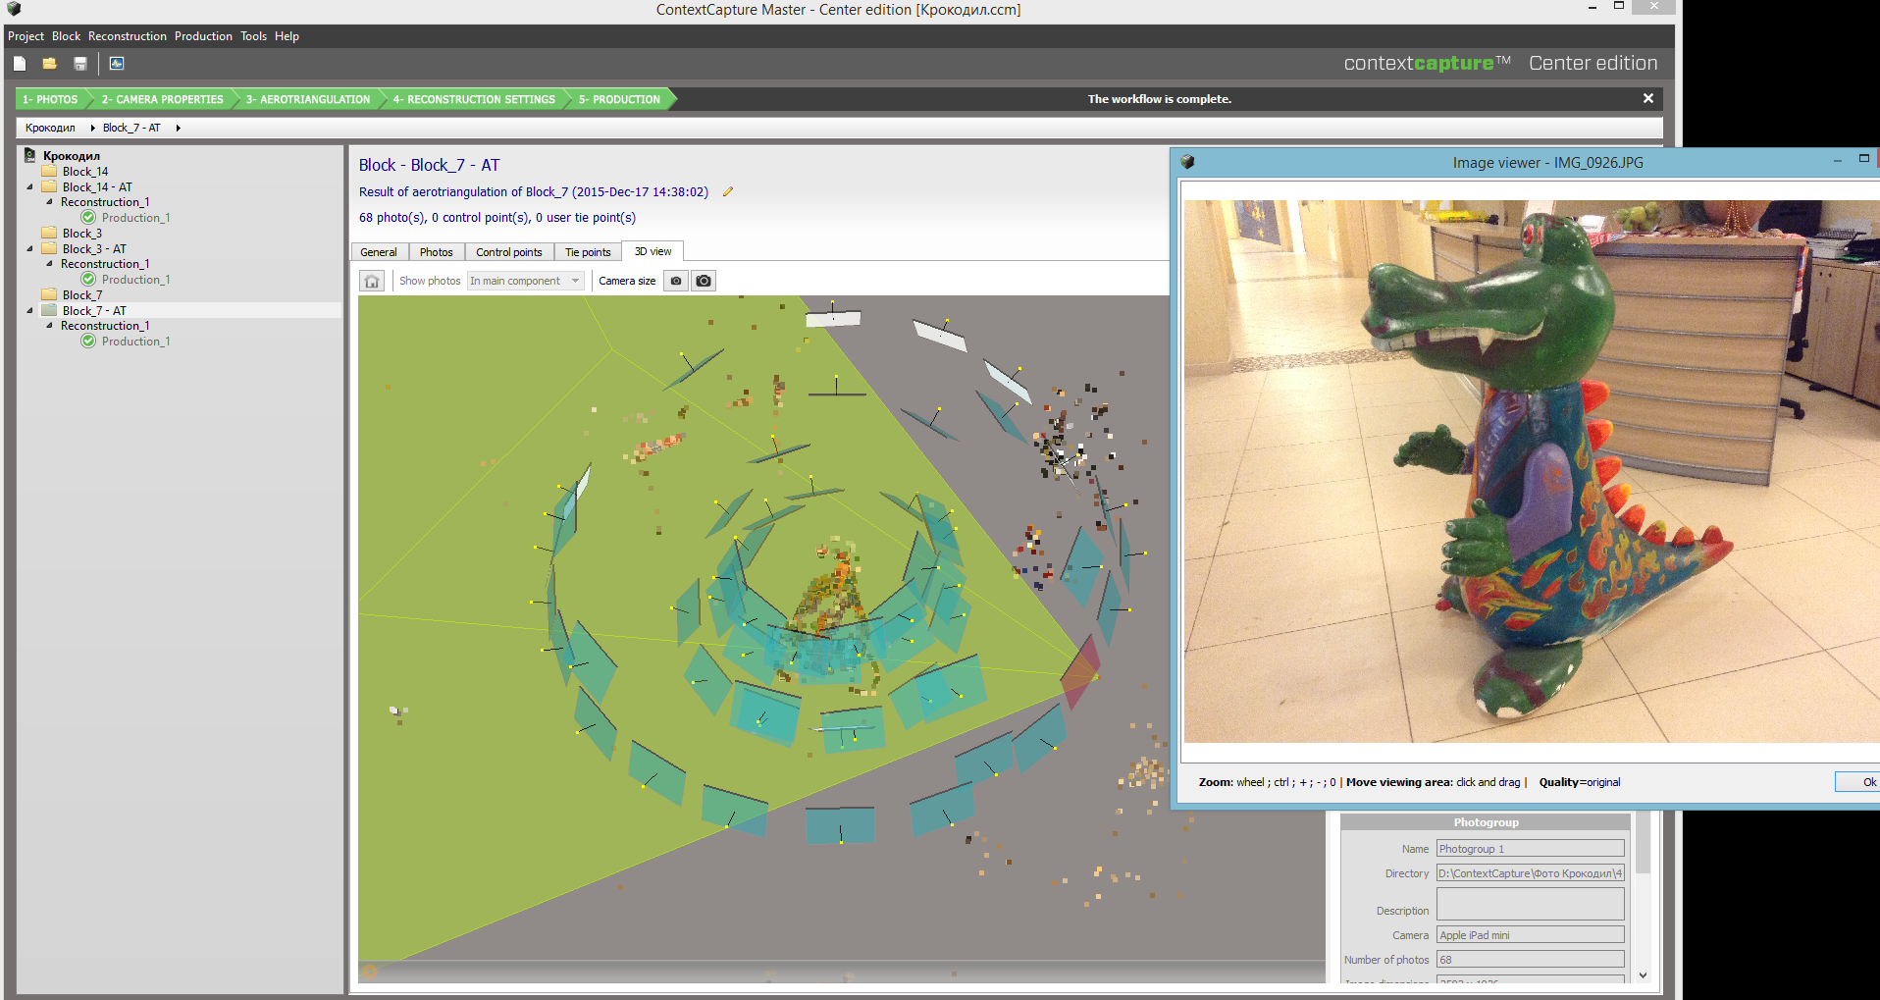The height and width of the screenshot is (1000, 1880).
Task: Go to workflow step 2- CAMERA PROPERTIES
Action: click(x=163, y=99)
